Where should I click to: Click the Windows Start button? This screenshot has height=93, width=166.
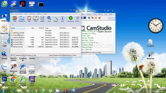coord(3,91)
